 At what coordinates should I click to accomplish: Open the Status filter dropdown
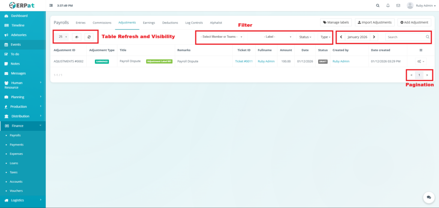pos(305,37)
